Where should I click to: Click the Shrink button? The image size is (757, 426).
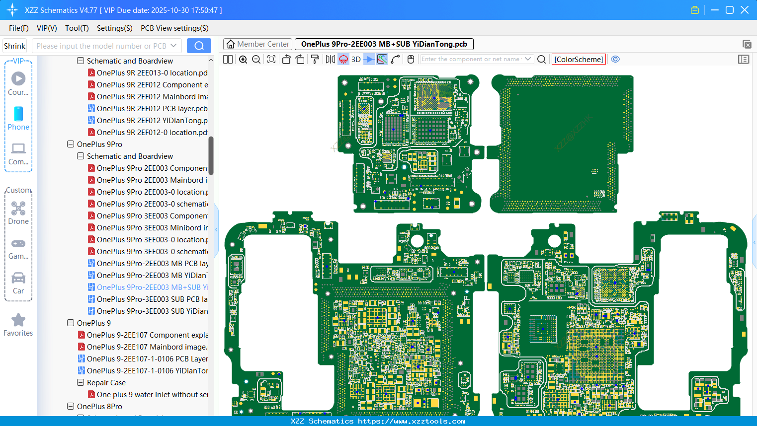15,46
